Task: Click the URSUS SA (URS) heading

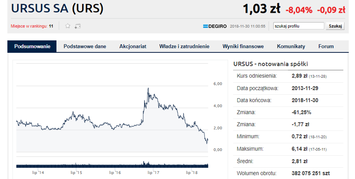Action: [57, 9]
